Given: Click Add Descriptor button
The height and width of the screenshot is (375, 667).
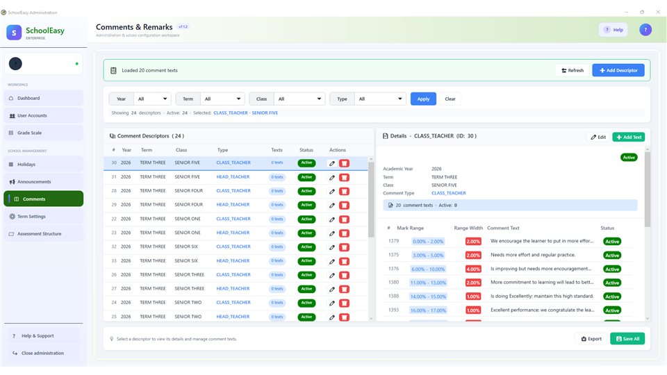Looking at the screenshot, I should pos(618,71).
